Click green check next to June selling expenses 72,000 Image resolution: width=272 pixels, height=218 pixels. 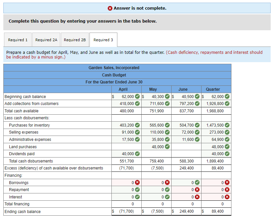pyautogui.click(x=197, y=132)
